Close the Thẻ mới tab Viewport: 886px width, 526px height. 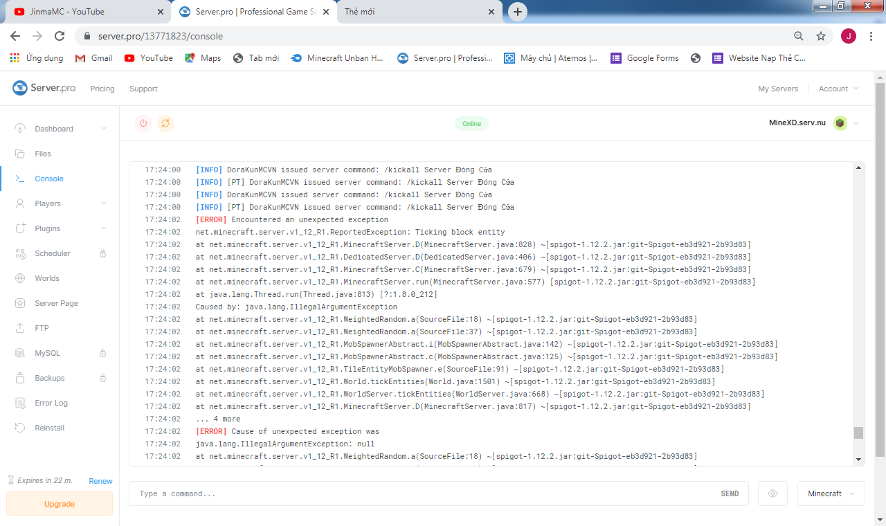click(x=491, y=12)
